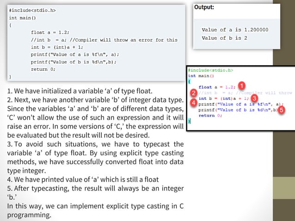Select "float a = 1.2;" in syntax-highlighted code image
This screenshot has width=295, height=221.
pos(217,87)
